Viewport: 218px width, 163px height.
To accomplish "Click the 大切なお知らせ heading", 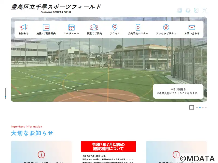I will 32,133.
